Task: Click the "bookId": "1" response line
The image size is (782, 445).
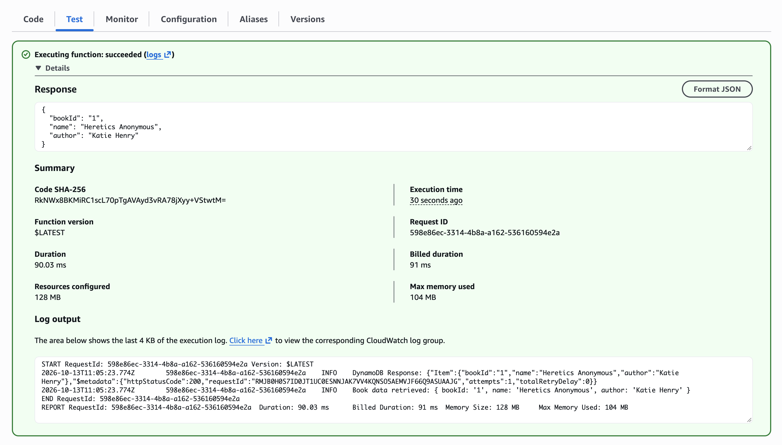Action: [76, 118]
